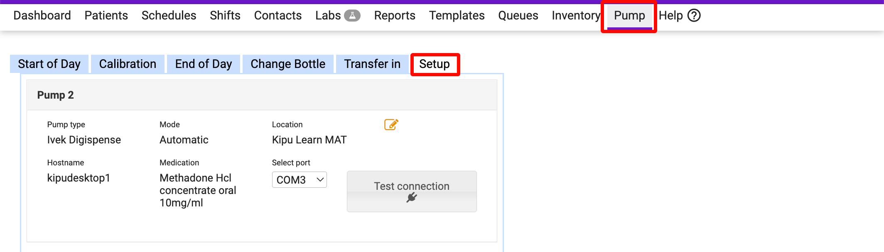
Task: Go to the Patients section
Action: click(x=106, y=16)
